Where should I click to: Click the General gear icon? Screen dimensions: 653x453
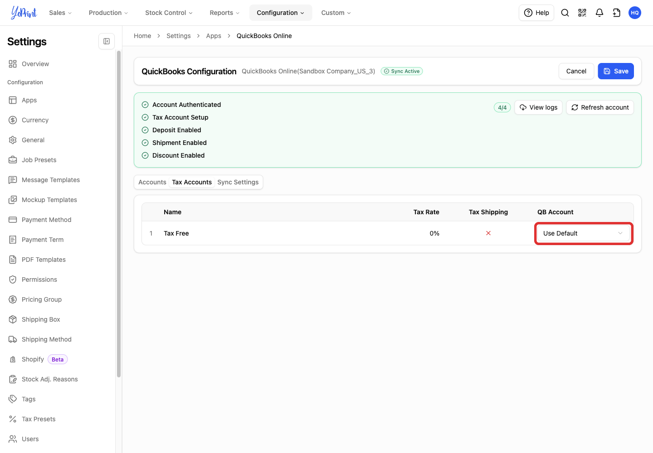[x=13, y=140]
